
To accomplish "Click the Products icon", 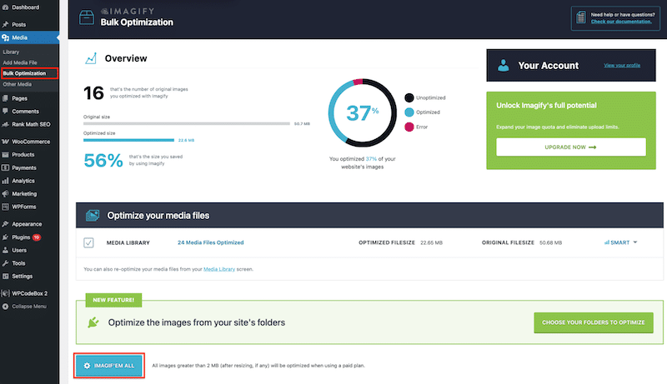I will click(x=5, y=155).
